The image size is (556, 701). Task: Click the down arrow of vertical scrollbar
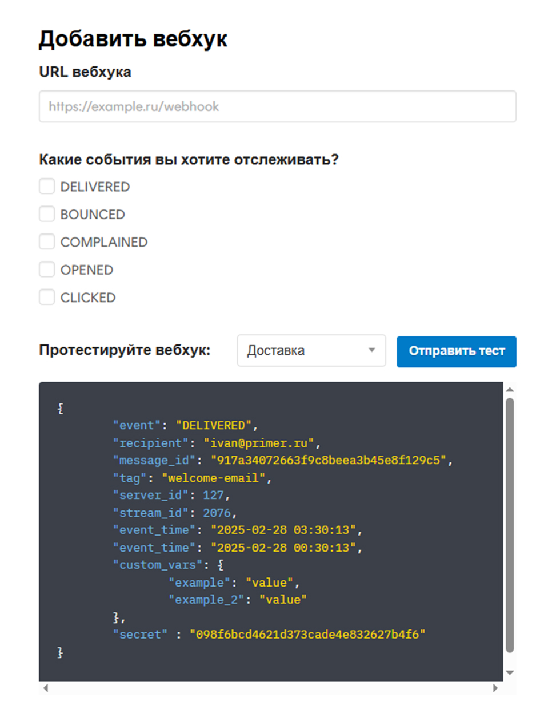click(x=510, y=672)
